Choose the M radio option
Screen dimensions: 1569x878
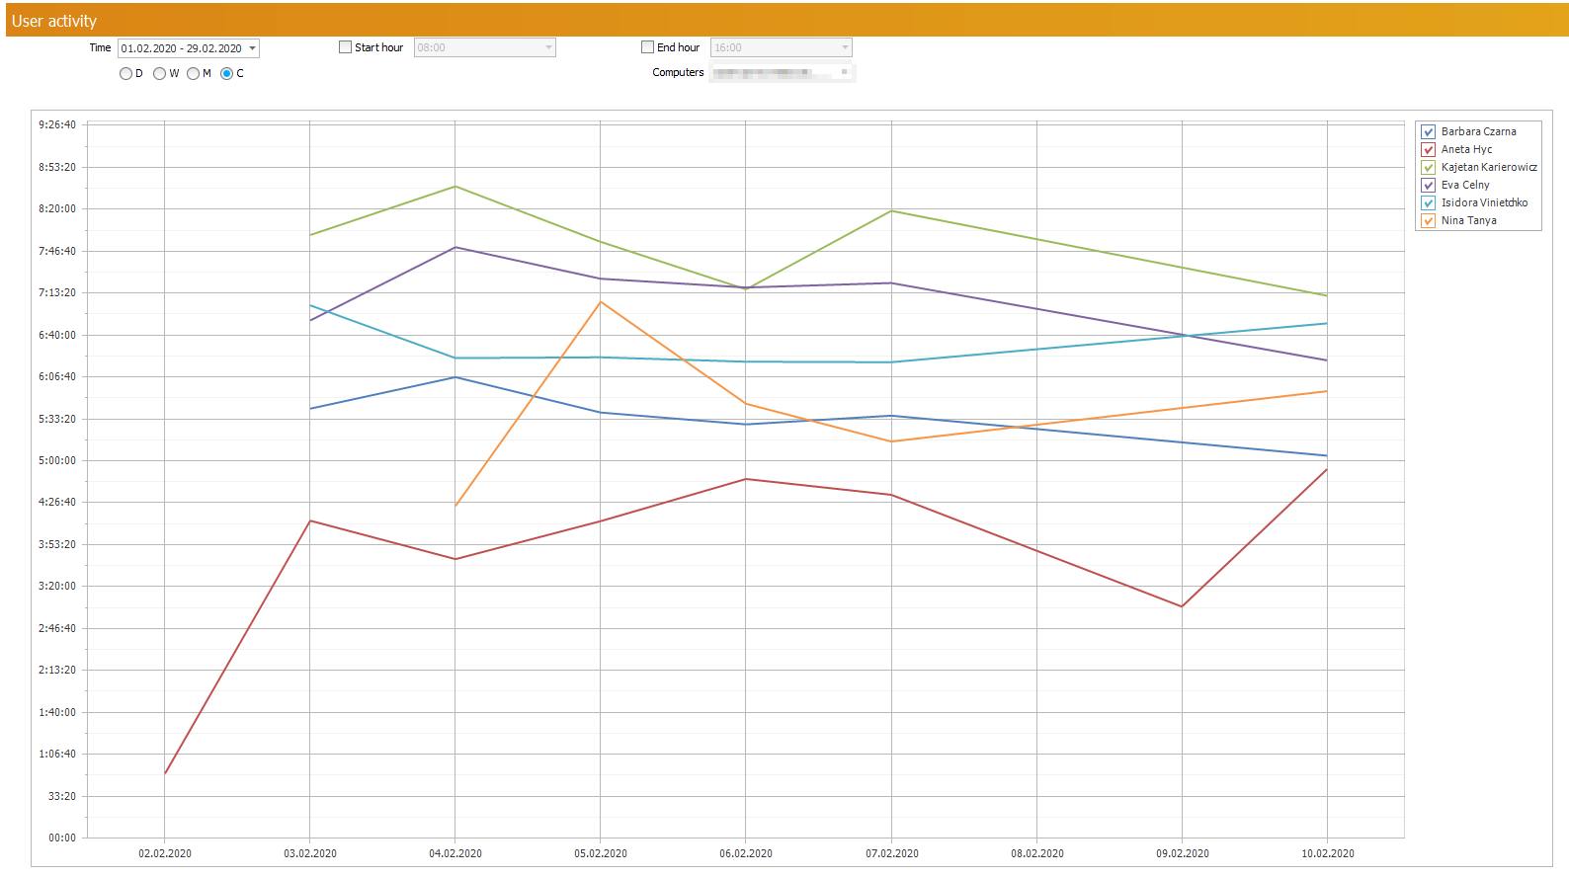point(193,73)
